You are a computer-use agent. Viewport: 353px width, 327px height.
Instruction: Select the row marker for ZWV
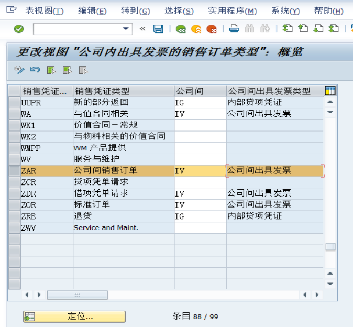click(15, 227)
